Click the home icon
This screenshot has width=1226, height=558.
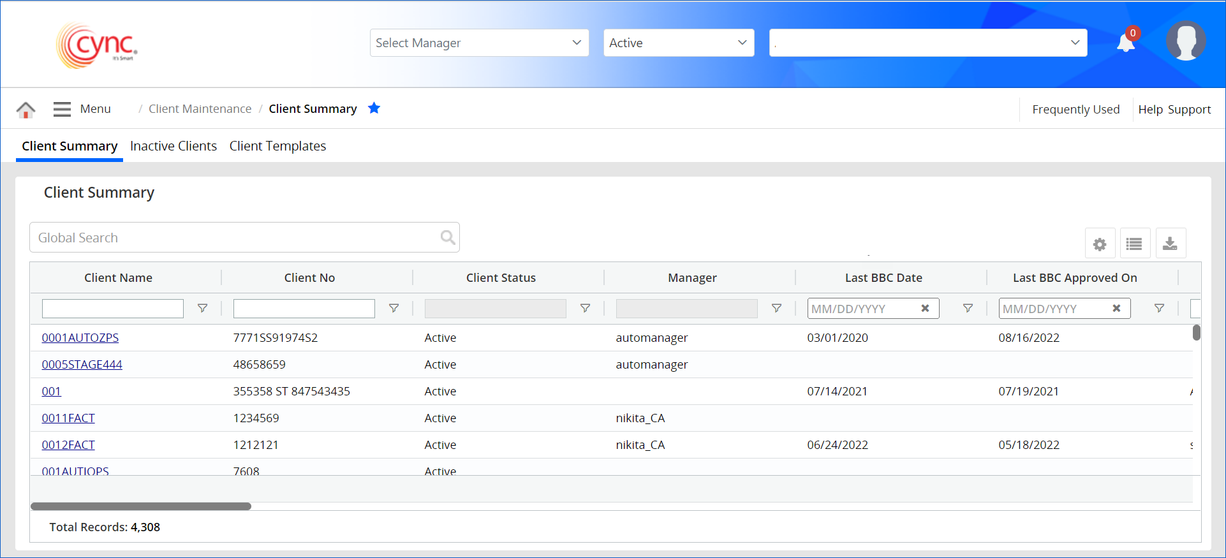(26, 110)
